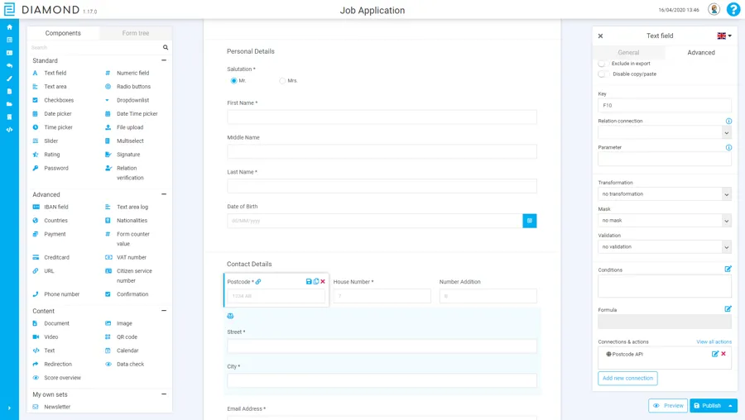Viewport: 745px width, 420px height.
Task: Open the Transformation dropdown
Action: [665, 194]
